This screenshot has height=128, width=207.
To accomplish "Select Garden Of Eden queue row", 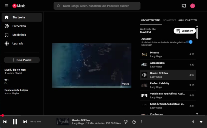I will click(168, 75).
